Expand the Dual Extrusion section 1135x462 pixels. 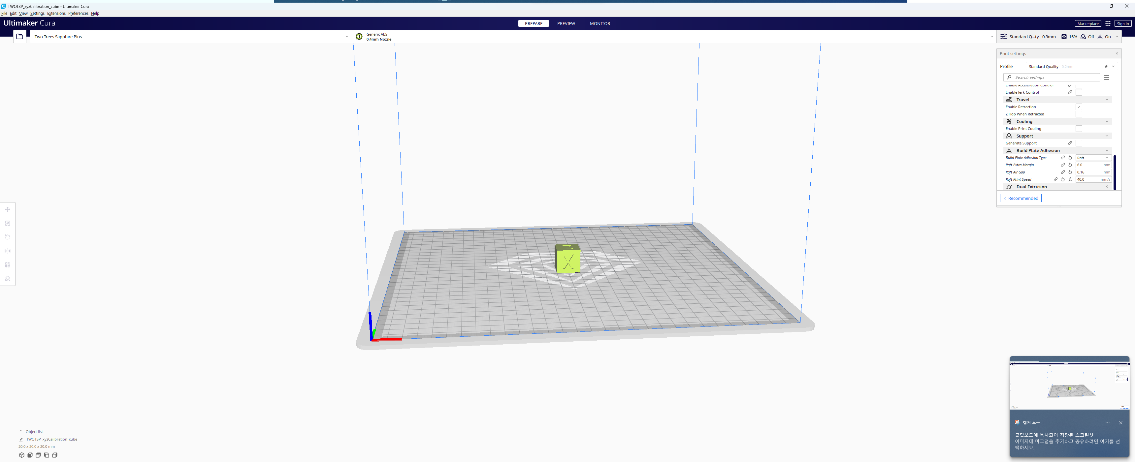click(1057, 187)
